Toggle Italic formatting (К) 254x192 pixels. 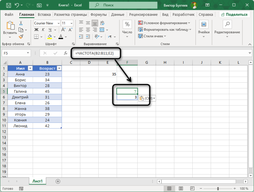(43, 30)
